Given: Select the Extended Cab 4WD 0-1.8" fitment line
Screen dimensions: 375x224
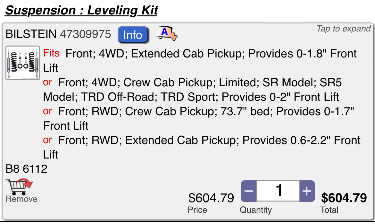Looking at the screenshot, I should pos(200,61).
